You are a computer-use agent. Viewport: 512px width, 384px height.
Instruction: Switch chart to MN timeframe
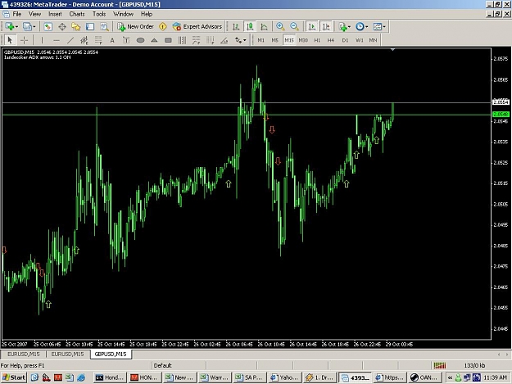tap(373, 40)
